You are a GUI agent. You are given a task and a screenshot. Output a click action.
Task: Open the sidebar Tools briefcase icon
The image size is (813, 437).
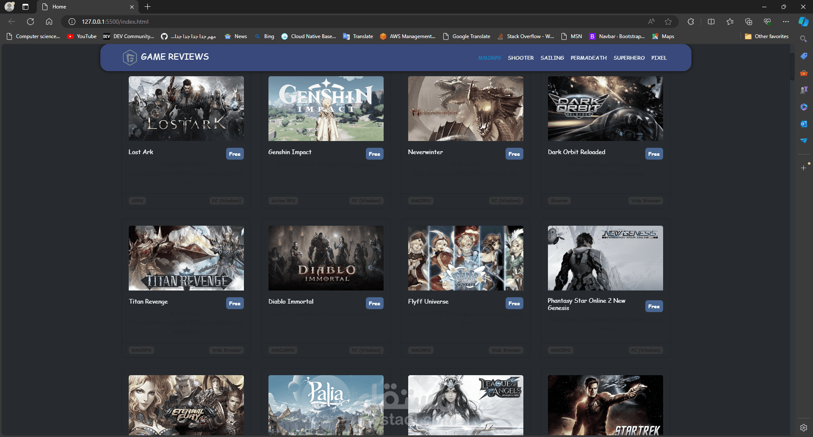[x=804, y=73]
